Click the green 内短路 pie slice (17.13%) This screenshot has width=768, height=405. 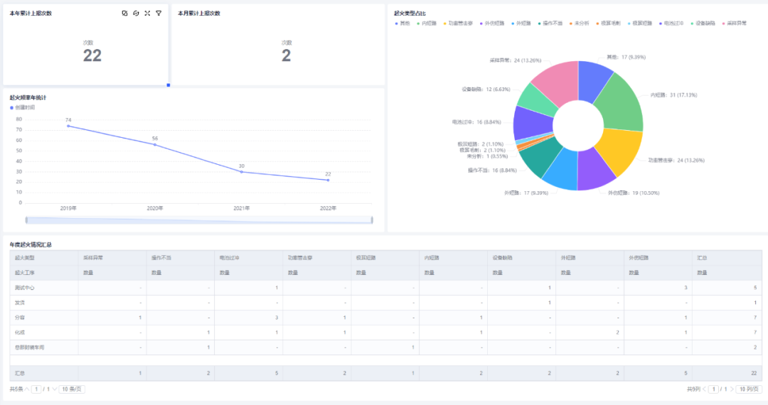coord(622,104)
